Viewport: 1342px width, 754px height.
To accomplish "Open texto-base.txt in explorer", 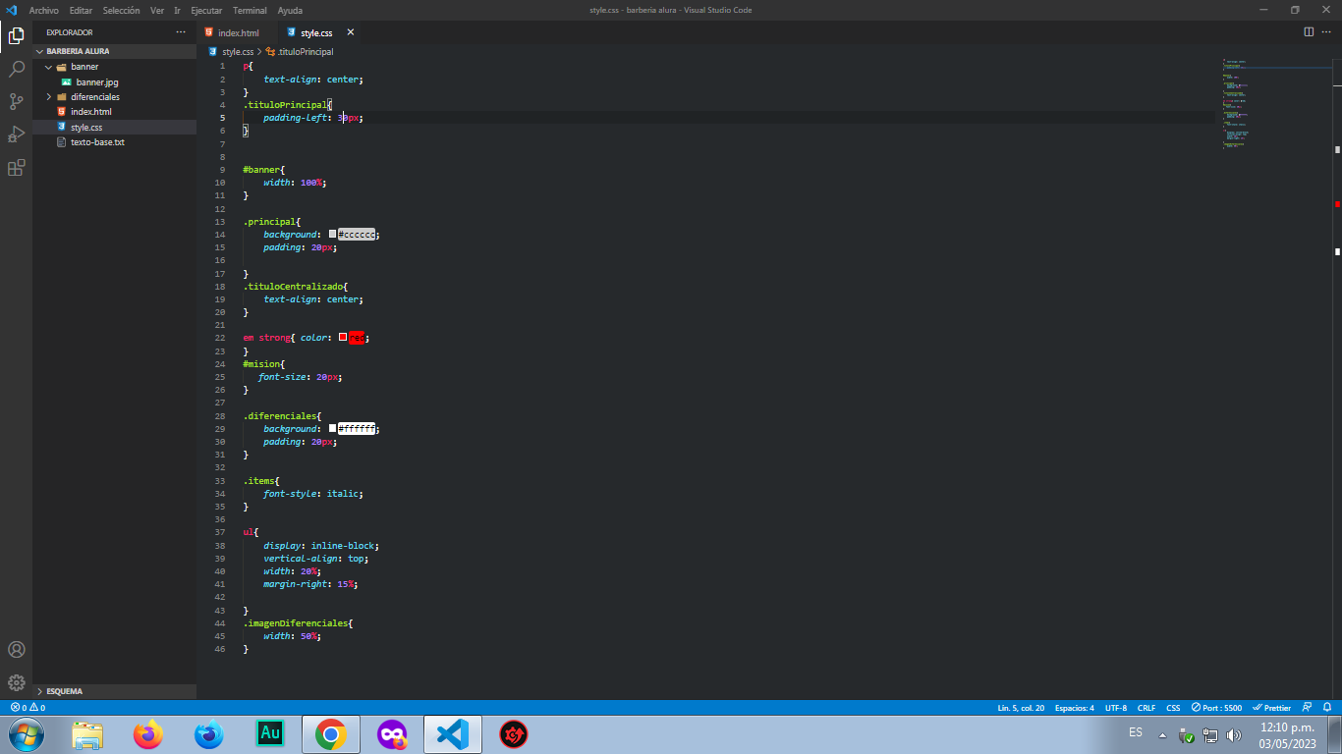I will [x=114, y=142].
